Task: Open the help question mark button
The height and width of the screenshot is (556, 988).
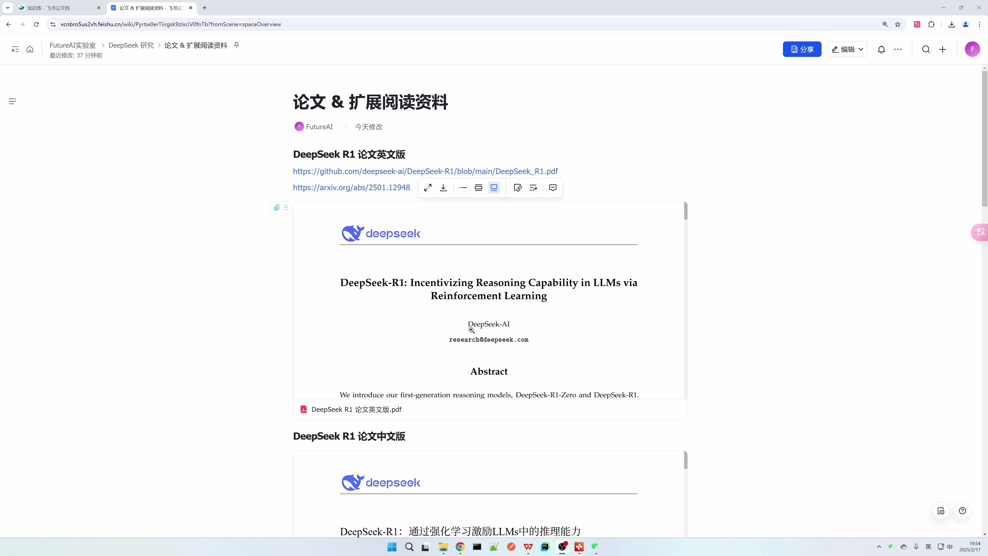Action: (962, 511)
